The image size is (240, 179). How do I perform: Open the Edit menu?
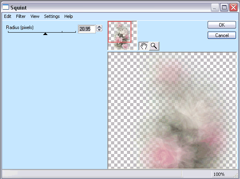click(8, 16)
